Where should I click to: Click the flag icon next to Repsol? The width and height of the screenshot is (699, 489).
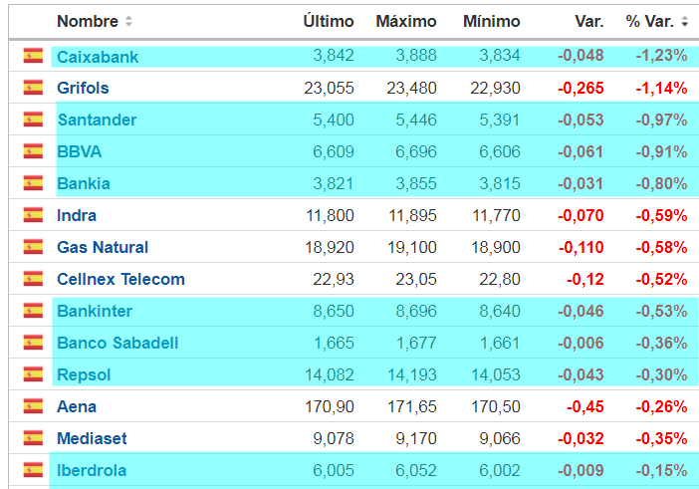tap(34, 374)
